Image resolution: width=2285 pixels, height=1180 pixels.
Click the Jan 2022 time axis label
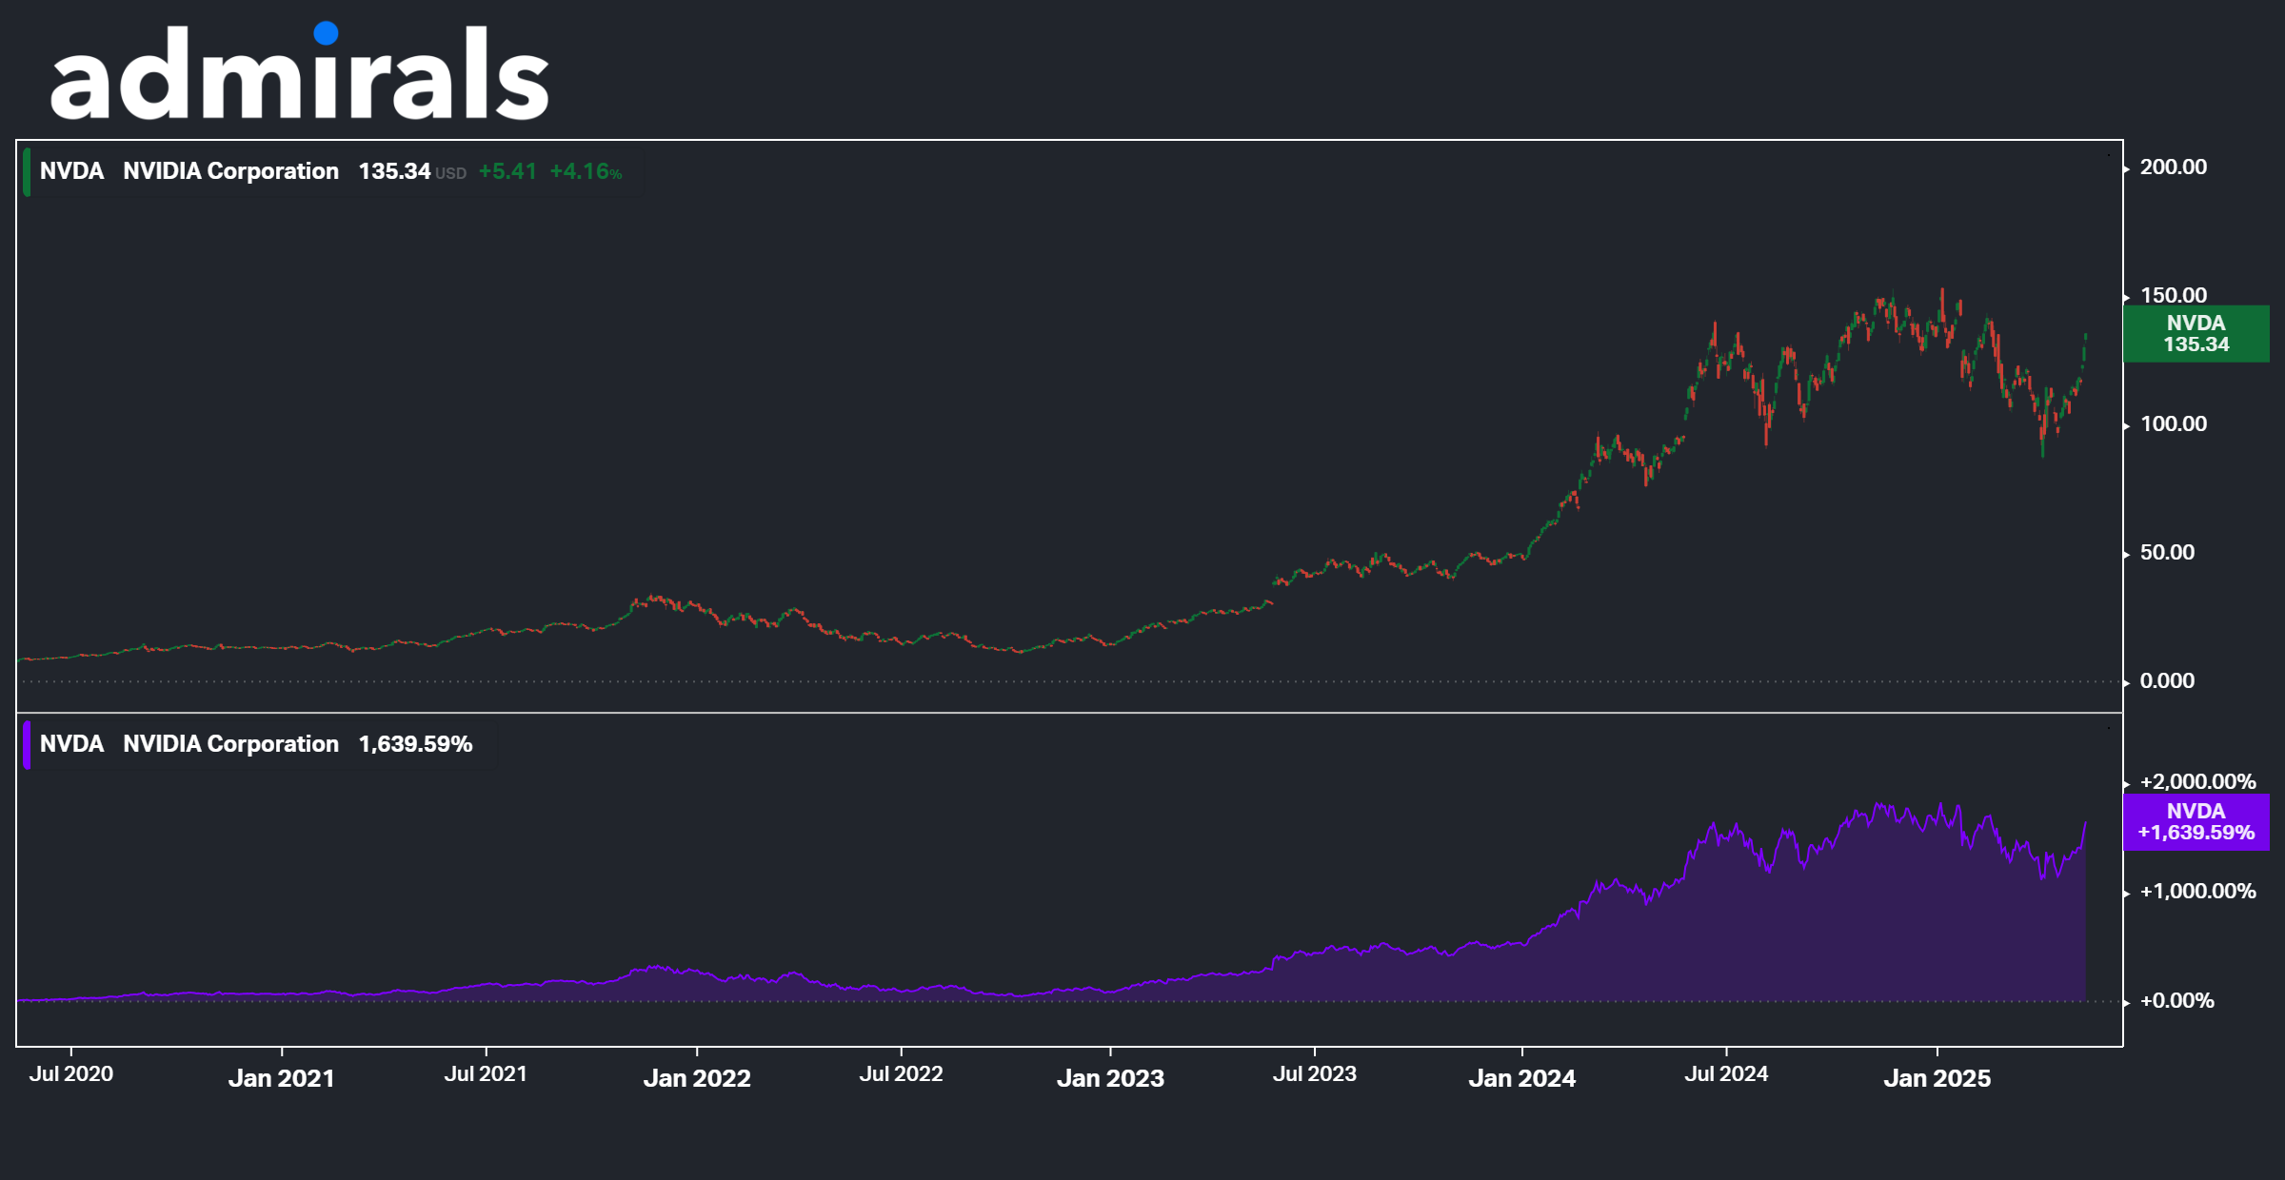[697, 1078]
